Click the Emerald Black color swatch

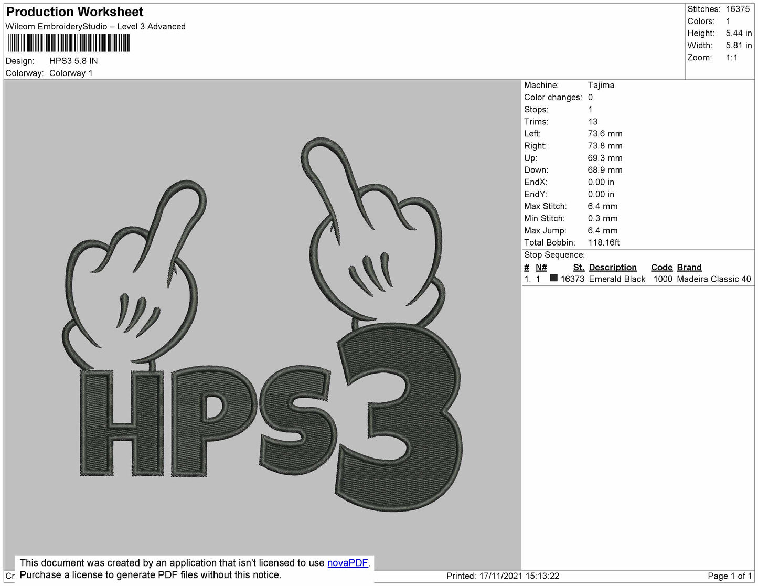coord(553,279)
